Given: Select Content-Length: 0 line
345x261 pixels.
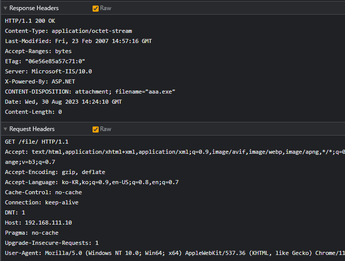Looking at the screenshot, I should click(33, 112).
